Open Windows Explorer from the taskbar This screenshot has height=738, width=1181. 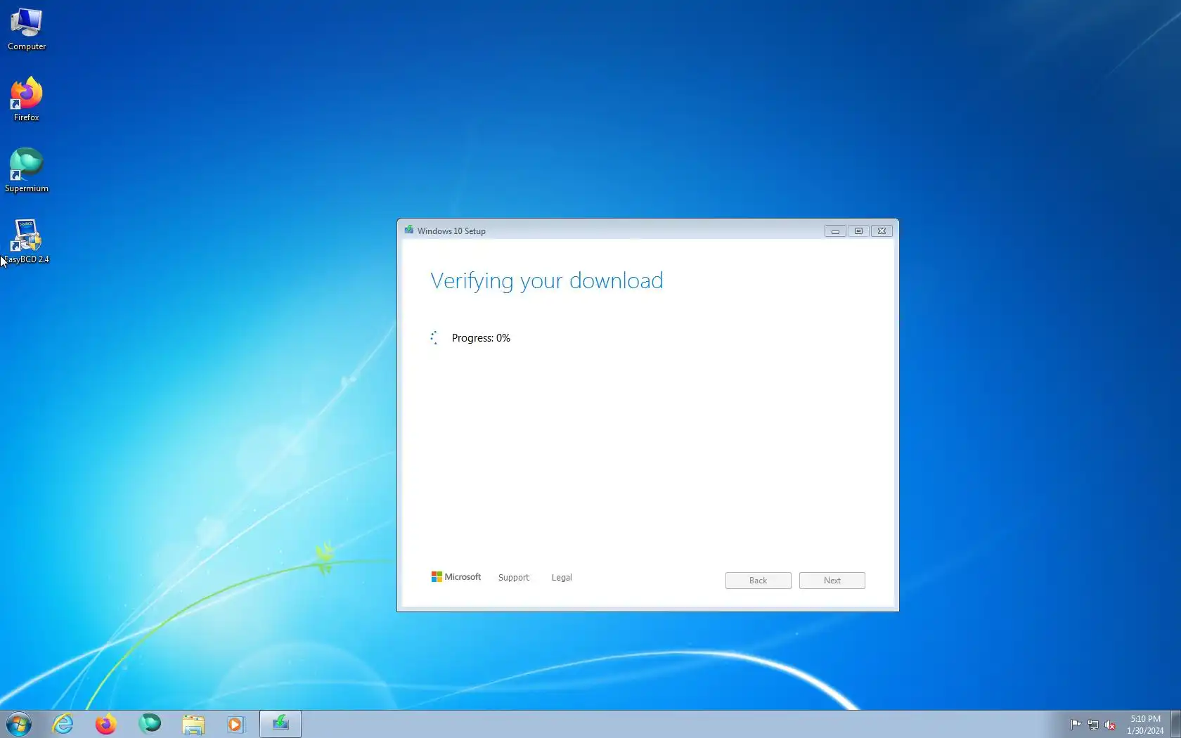point(193,724)
